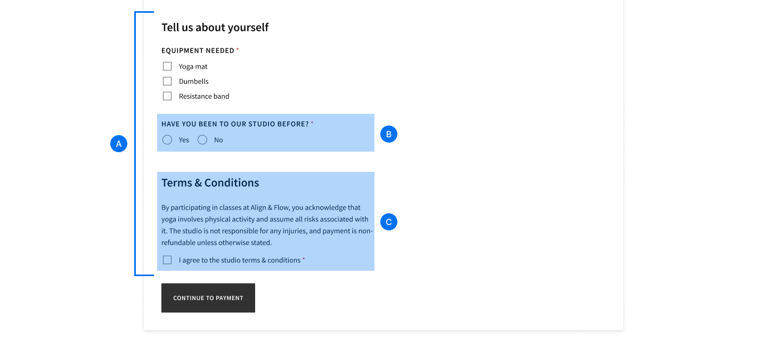Image resolution: width=767 pixels, height=349 pixels.
Task: Check the agree to studio terms box
Action: [167, 260]
